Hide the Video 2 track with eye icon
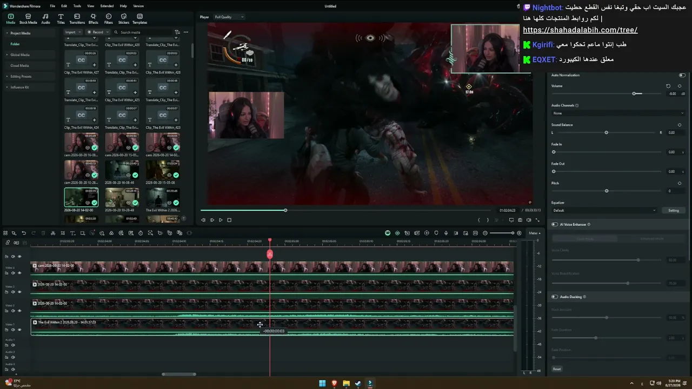This screenshot has width=692, height=389. click(x=19, y=311)
